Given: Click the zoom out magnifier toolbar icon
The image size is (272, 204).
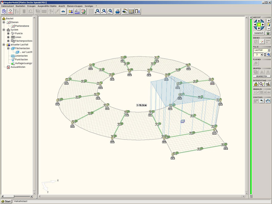Looking at the screenshot, I should 104,11.
